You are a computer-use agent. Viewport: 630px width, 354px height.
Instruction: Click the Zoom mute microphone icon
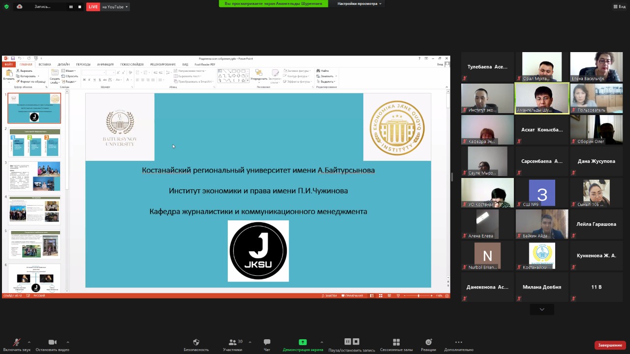tap(17, 342)
